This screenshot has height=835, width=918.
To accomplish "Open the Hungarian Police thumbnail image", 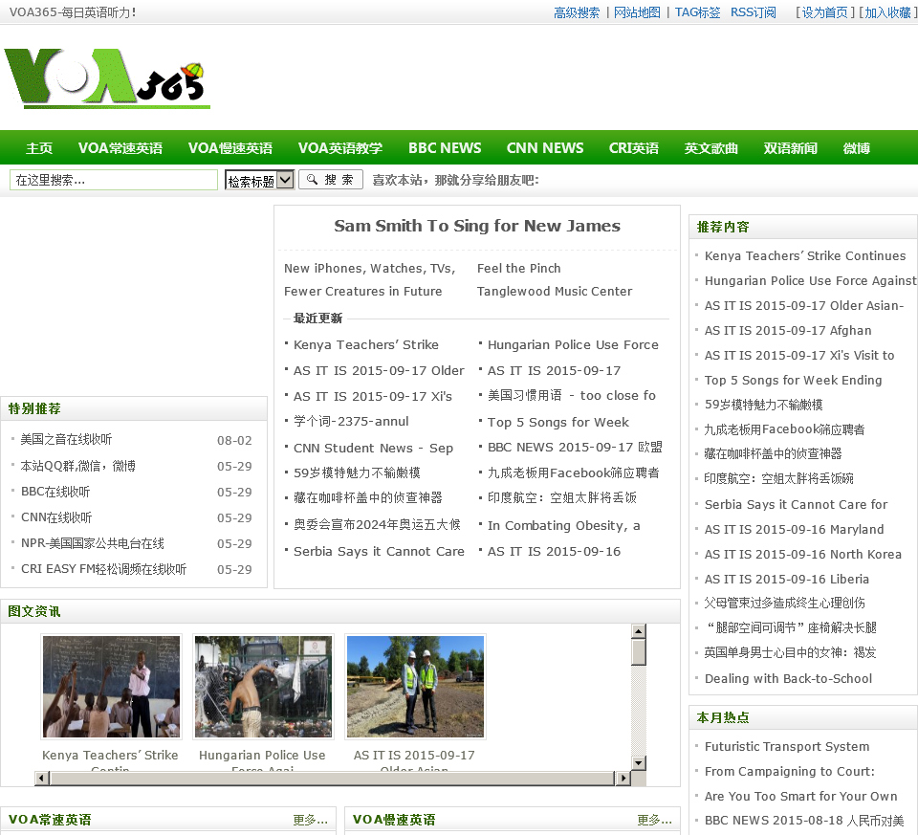I will [263, 687].
